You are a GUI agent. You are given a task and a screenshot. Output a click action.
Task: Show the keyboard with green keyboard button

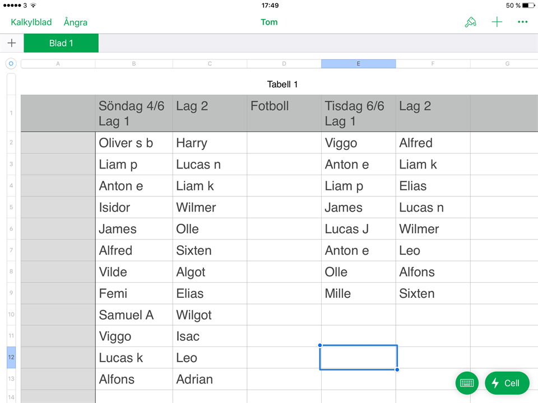tap(467, 383)
